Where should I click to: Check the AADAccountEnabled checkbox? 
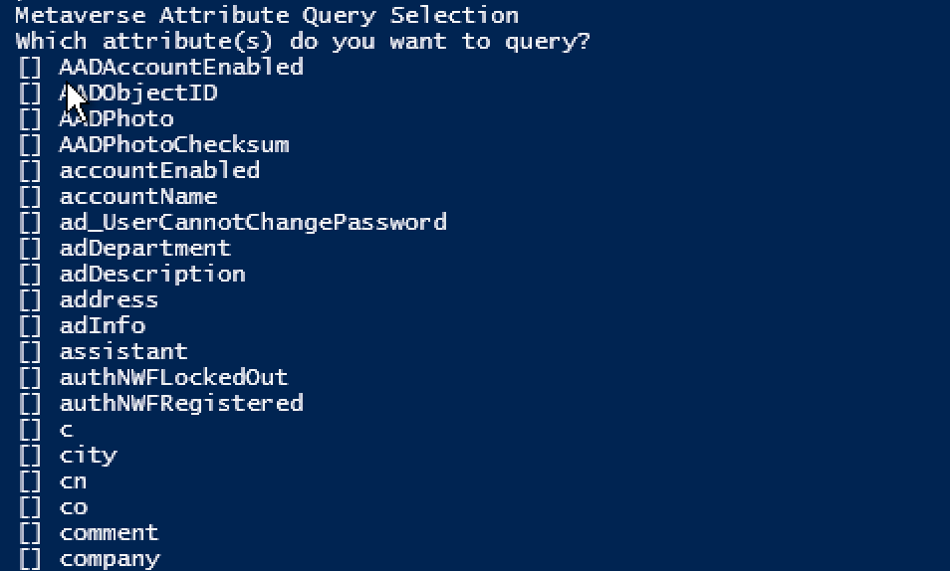tap(30, 68)
